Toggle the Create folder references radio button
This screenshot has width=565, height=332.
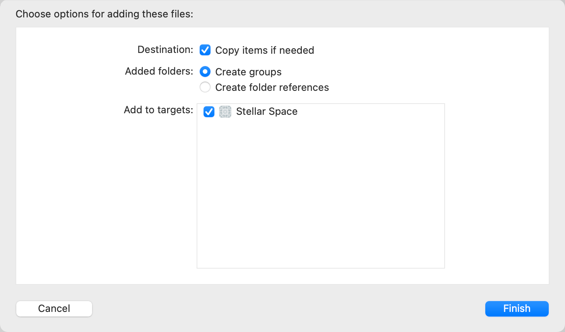(x=205, y=87)
